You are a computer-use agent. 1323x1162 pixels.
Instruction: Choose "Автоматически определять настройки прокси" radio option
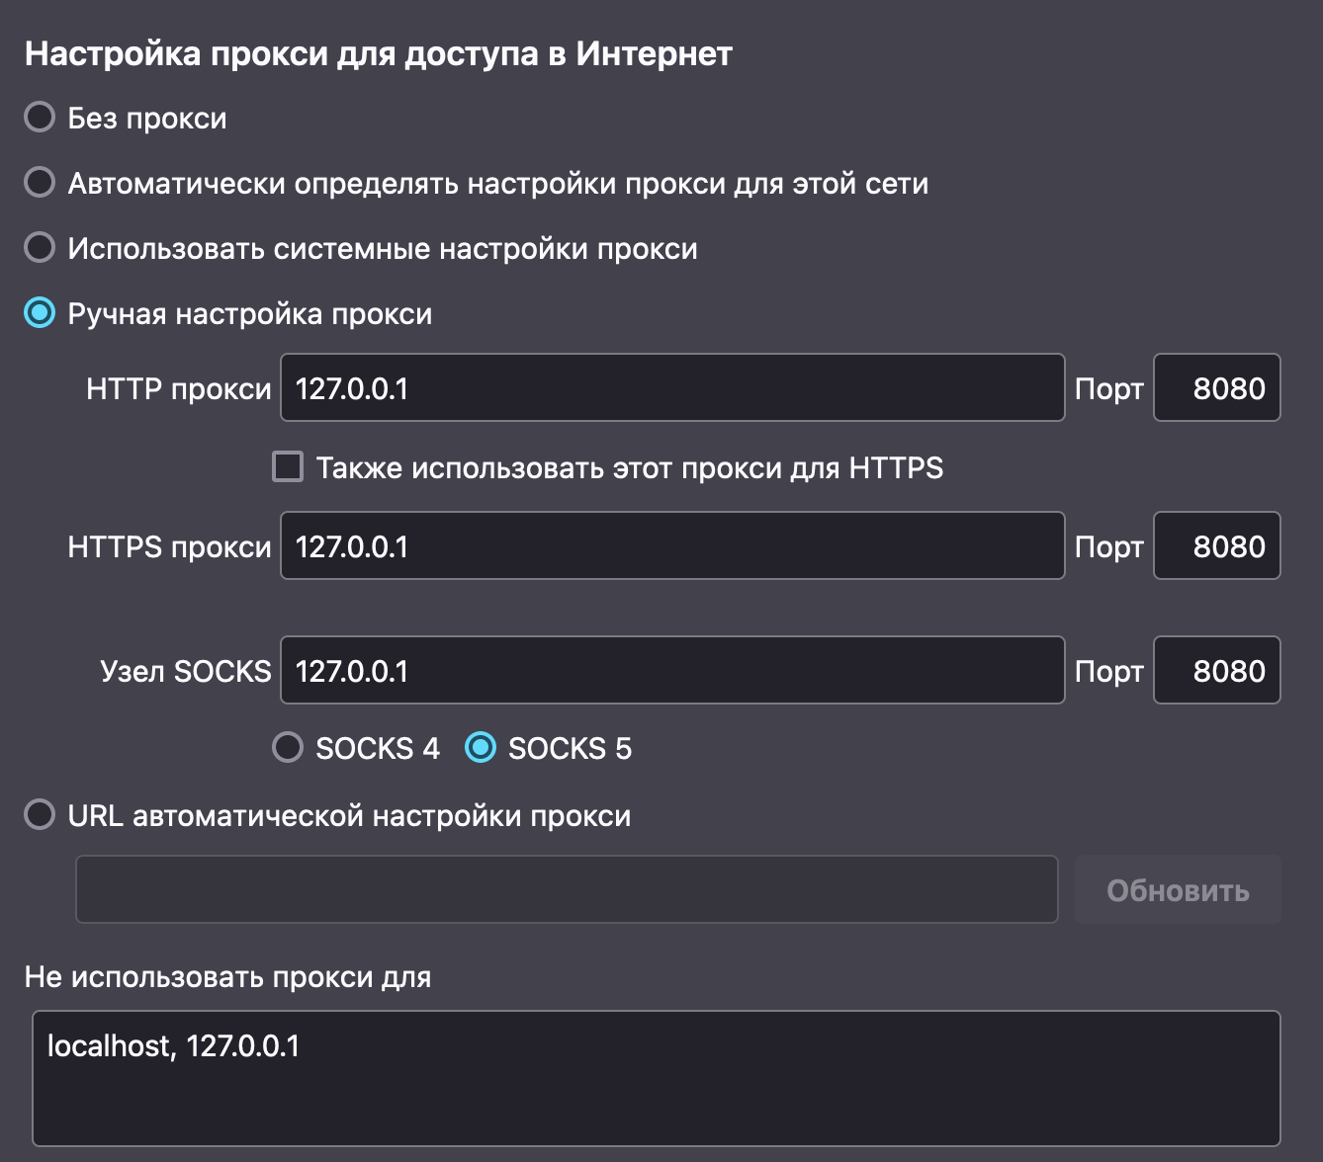40,183
